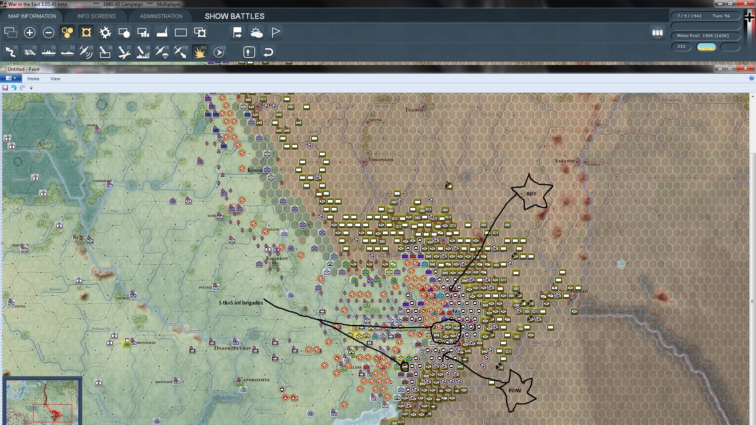Viewport: 756px width, 425px height.
Task: Customize the Paint Quick Access Toolbar
Action: [x=31, y=88]
